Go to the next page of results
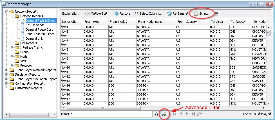The width and height of the screenshot is (275, 120). pos(187,114)
